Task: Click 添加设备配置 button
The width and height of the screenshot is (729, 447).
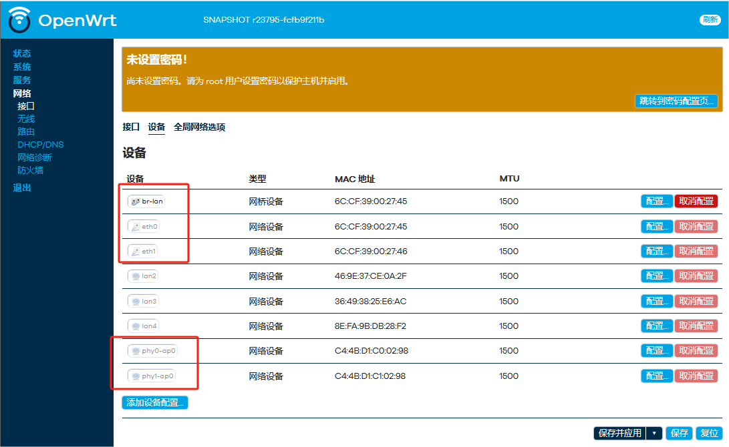Action: (x=155, y=402)
